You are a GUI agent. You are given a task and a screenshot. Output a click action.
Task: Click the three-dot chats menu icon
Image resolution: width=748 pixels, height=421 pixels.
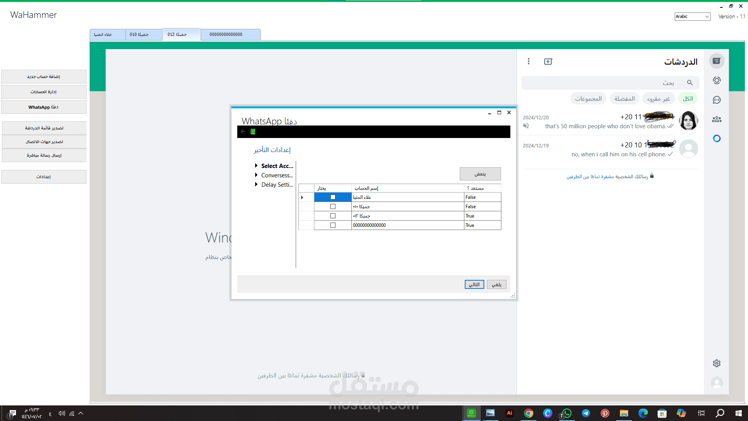(x=529, y=61)
